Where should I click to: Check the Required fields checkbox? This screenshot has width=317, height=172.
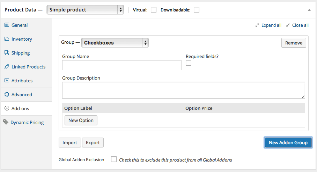(189, 63)
